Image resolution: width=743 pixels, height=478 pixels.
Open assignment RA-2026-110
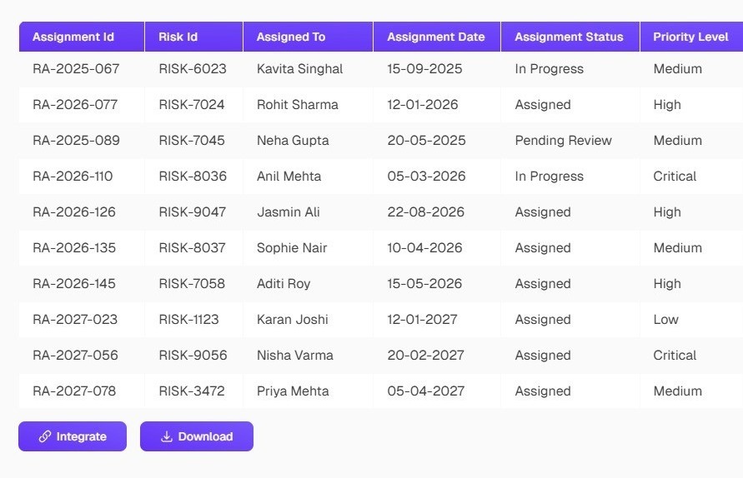point(73,177)
